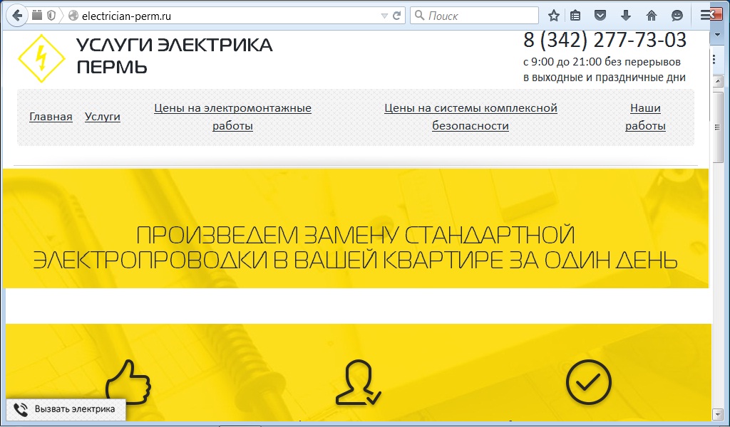Open the hamburger menu in the browser

pyautogui.click(x=706, y=15)
